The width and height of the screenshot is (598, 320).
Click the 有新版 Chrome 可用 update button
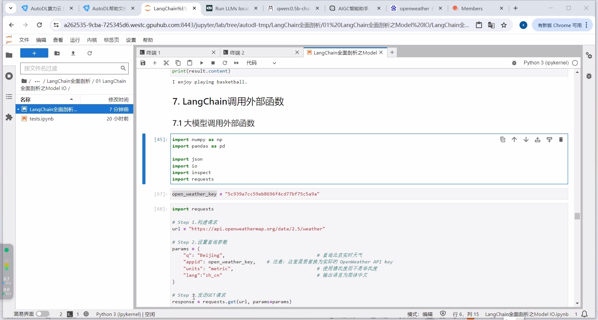tap(559, 25)
